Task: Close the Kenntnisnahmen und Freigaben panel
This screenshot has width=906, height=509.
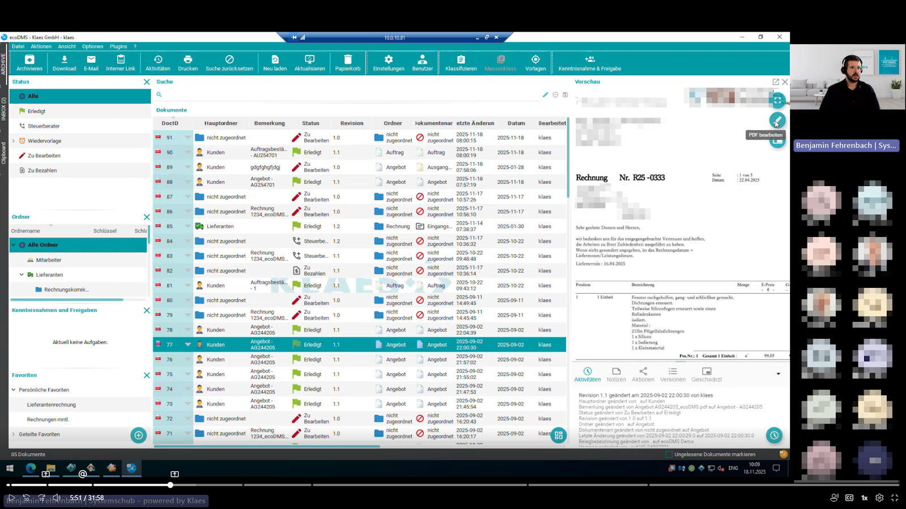Action: (x=147, y=310)
